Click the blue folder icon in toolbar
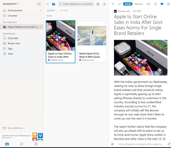Image resolution: width=171 pixels, height=148 pixels. point(53,4)
